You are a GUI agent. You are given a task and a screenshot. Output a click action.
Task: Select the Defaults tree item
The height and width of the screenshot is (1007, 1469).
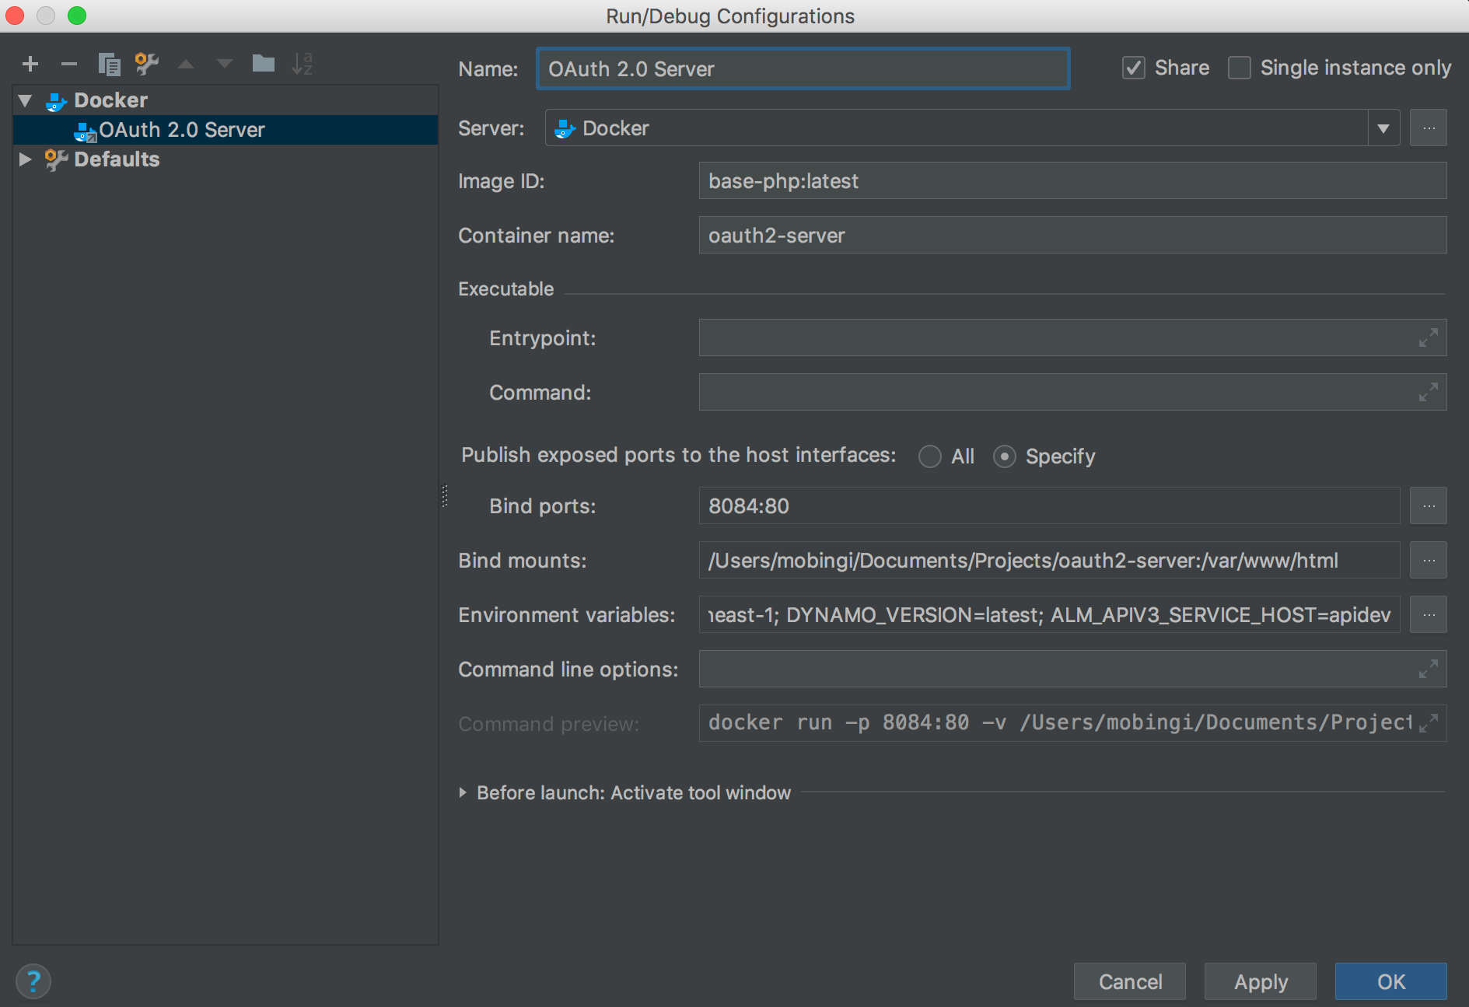tap(117, 159)
